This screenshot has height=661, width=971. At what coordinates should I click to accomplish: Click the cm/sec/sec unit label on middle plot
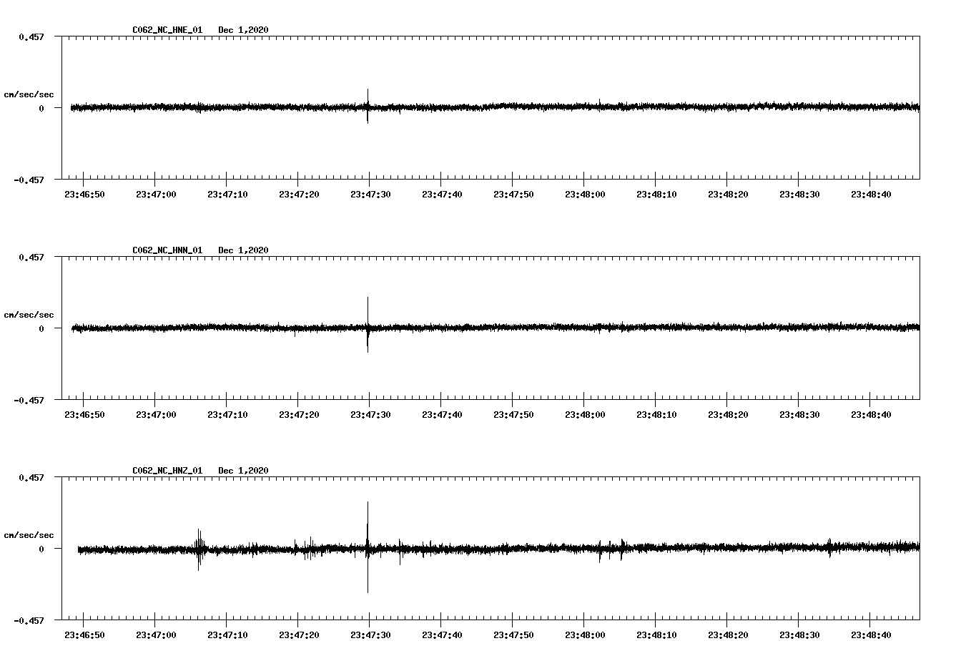click(x=29, y=314)
